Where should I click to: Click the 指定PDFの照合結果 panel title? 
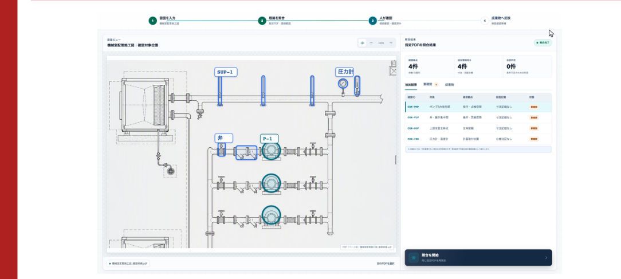click(420, 45)
